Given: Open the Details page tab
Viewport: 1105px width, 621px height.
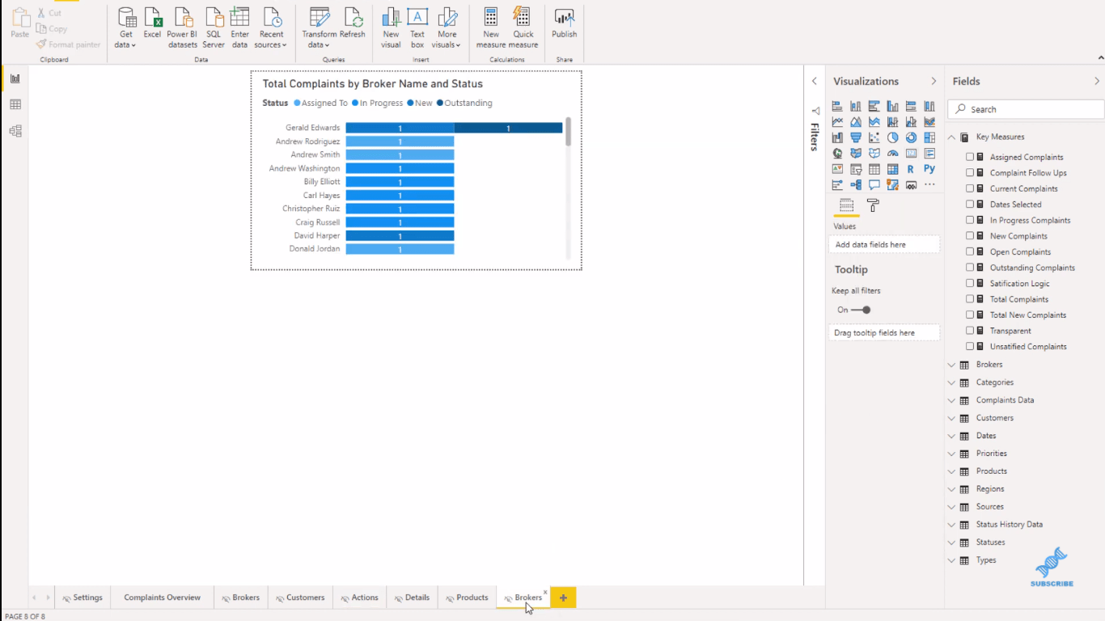Looking at the screenshot, I should (x=412, y=598).
